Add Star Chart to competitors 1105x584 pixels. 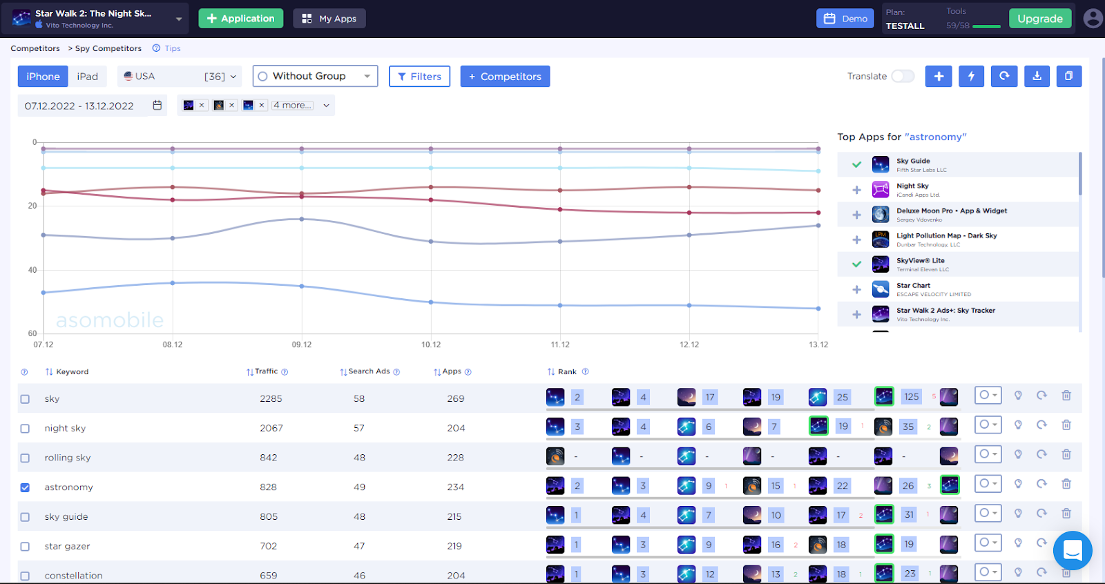coord(856,290)
